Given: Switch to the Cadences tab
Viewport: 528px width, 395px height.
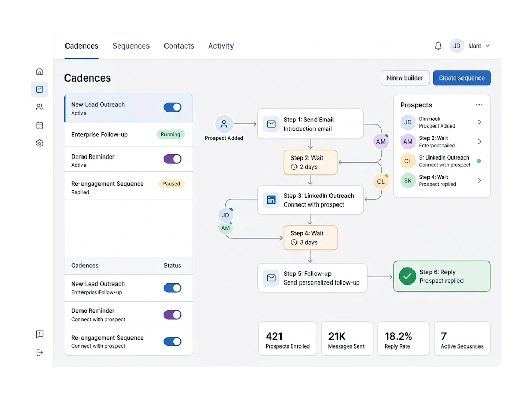Looking at the screenshot, I should pos(81,46).
